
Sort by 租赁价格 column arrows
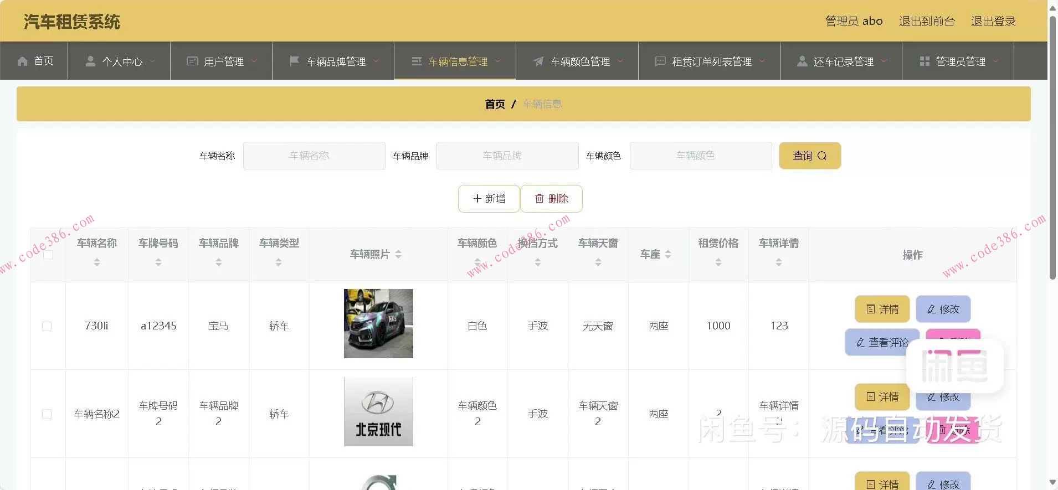[718, 262]
